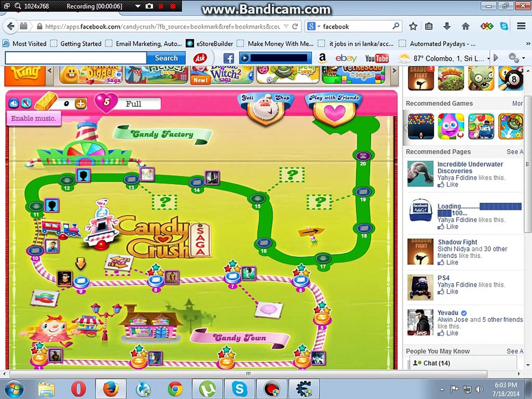This screenshot has width=532, height=399.
Task: Open the system volume speaker icon
Action: 480,389
